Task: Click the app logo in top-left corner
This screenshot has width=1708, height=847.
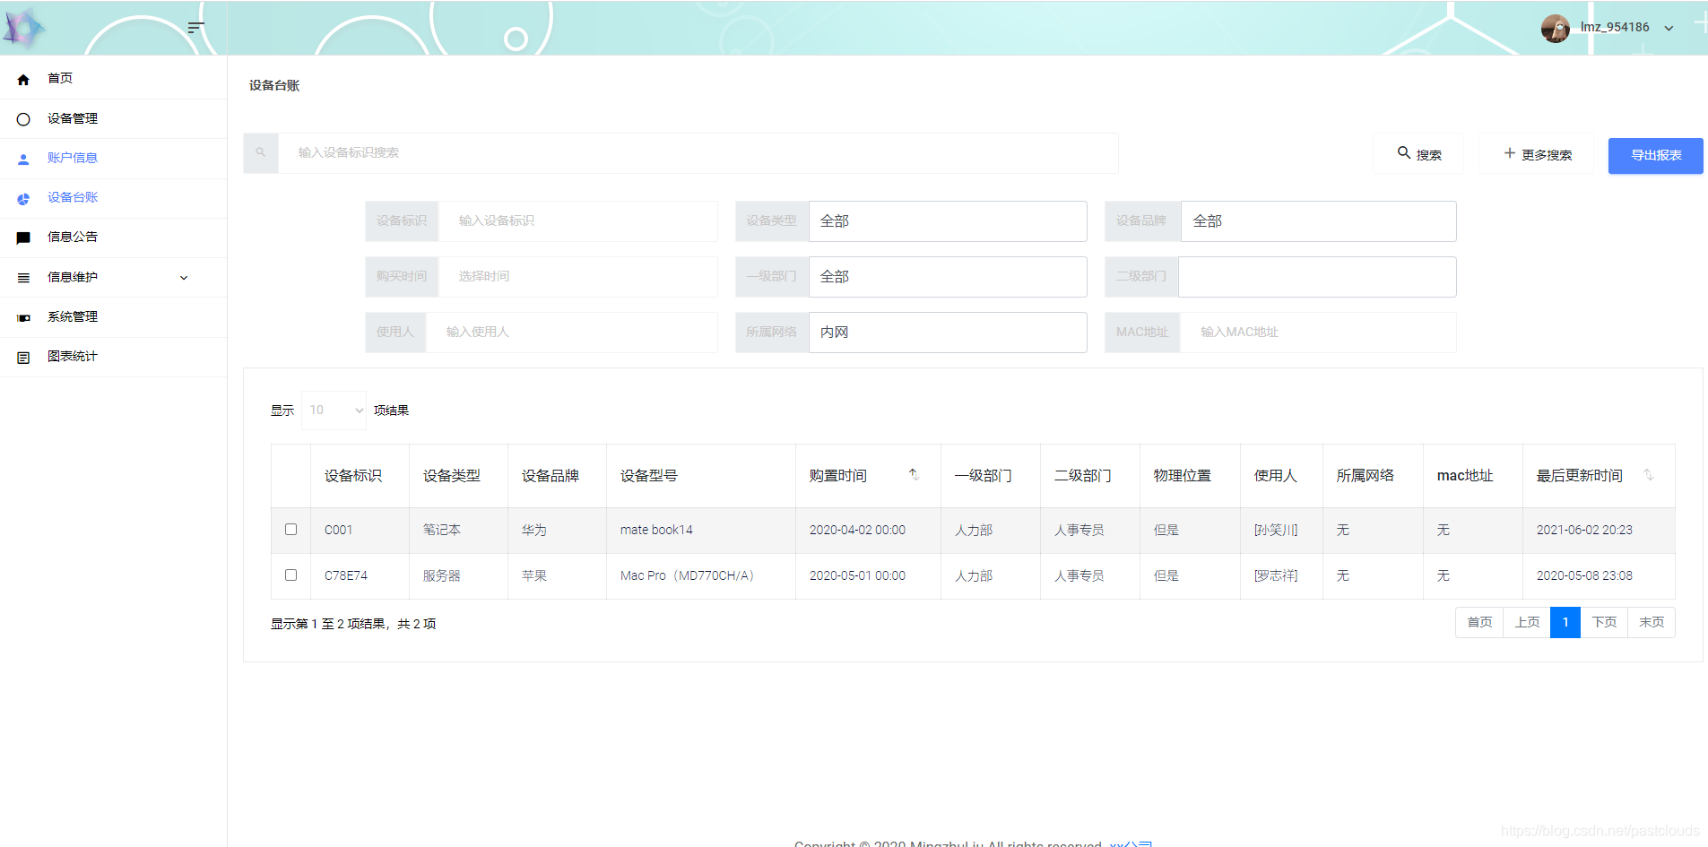Action: click(x=24, y=28)
